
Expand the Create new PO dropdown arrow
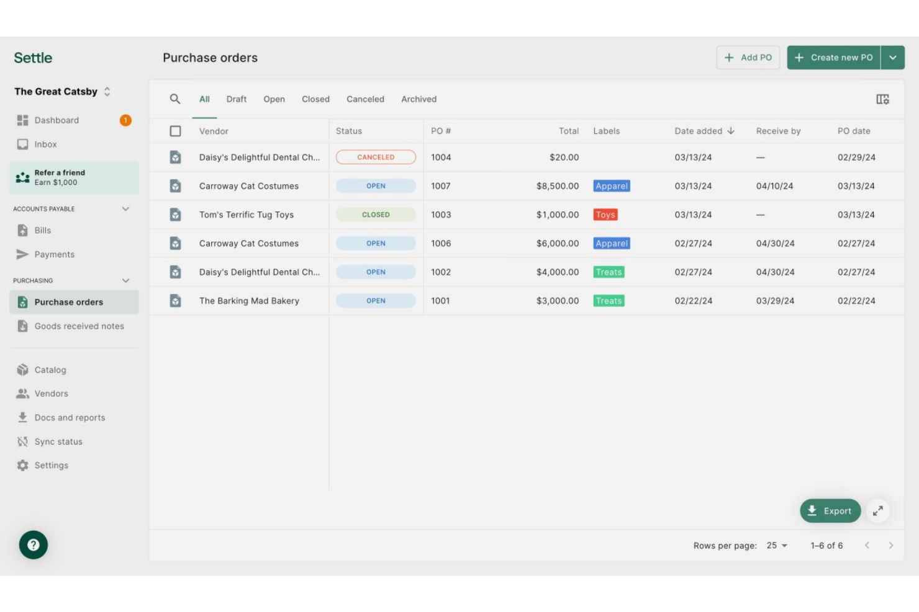pos(893,57)
